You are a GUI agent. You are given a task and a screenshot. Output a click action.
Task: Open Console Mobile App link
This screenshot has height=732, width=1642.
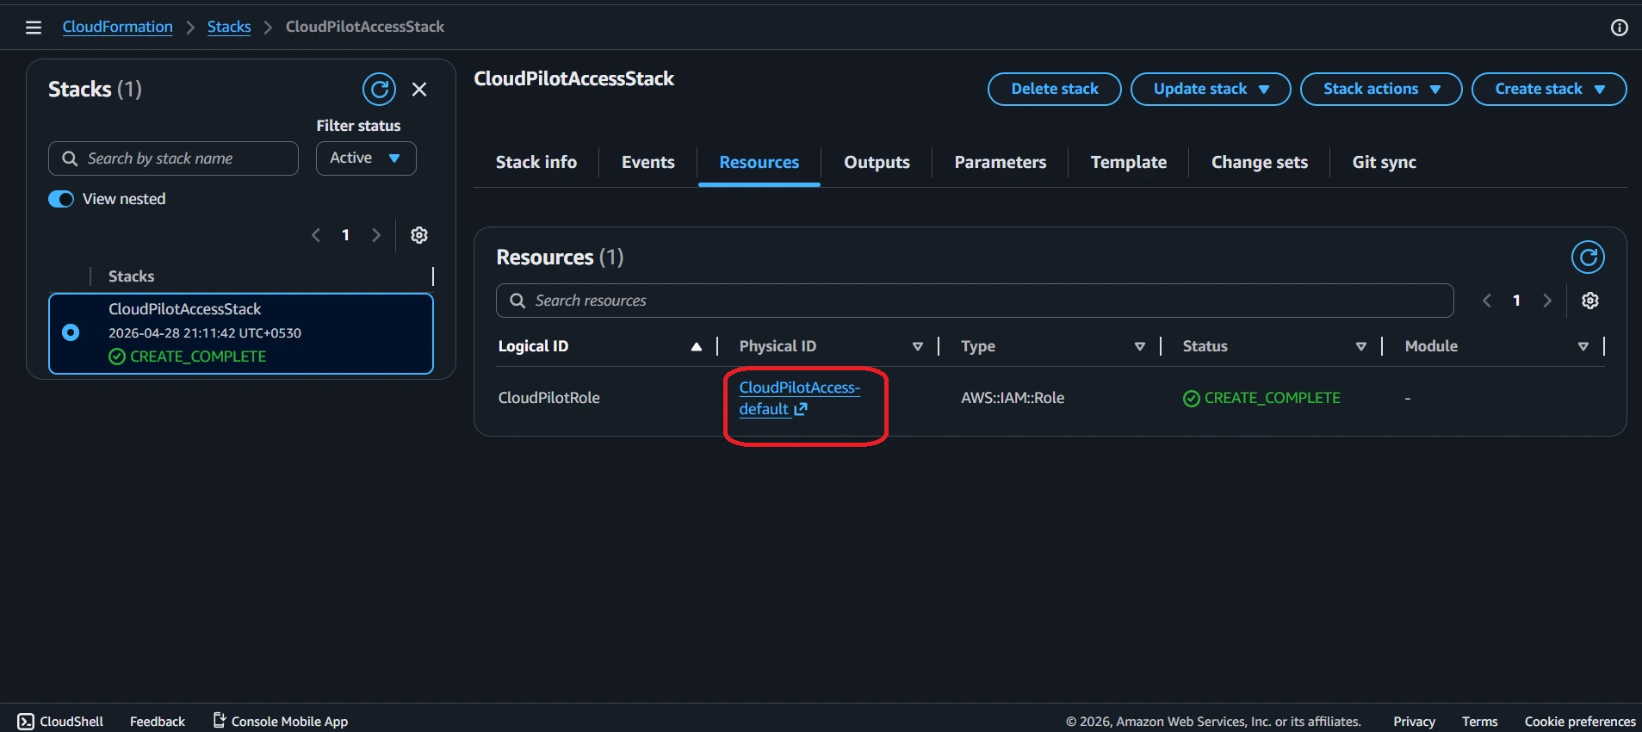pyautogui.click(x=281, y=722)
